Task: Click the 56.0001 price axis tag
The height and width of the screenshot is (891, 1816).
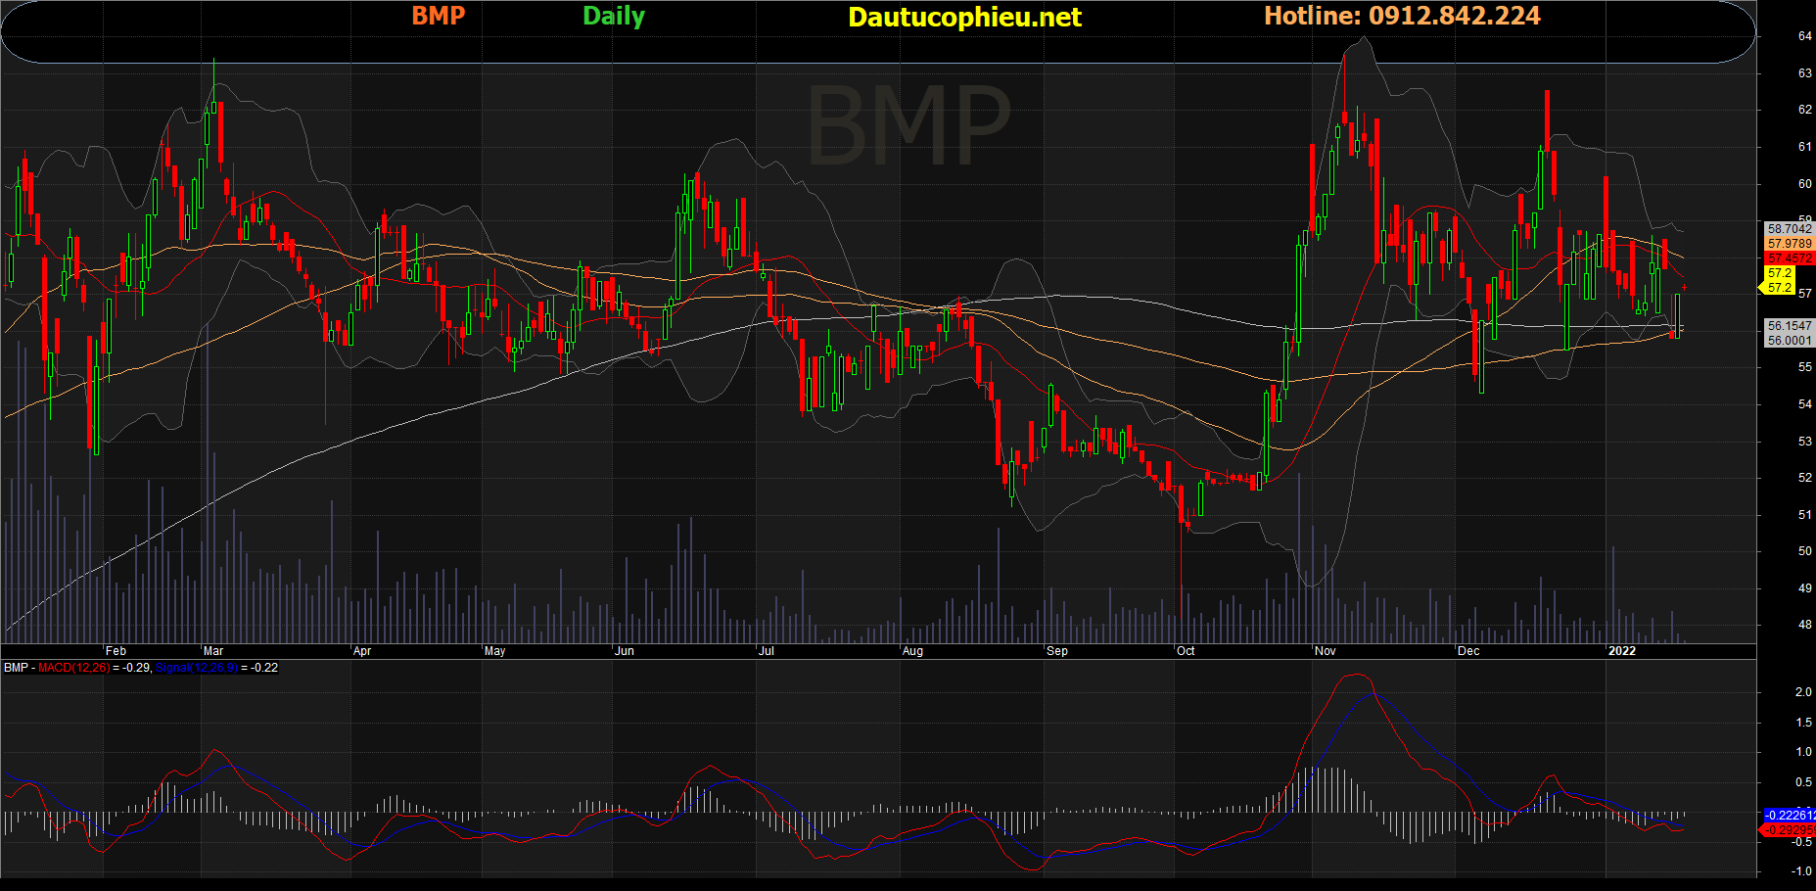Action: [x=1789, y=341]
